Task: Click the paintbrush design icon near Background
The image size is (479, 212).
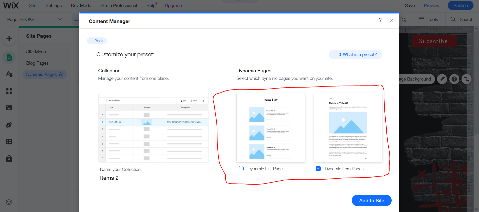Action: coord(442,79)
